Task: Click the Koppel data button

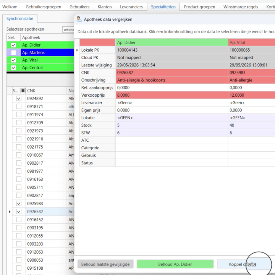Action: pos(244,264)
